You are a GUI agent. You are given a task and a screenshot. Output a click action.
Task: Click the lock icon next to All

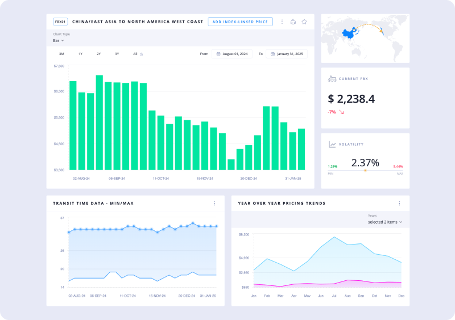pos(142,54)
